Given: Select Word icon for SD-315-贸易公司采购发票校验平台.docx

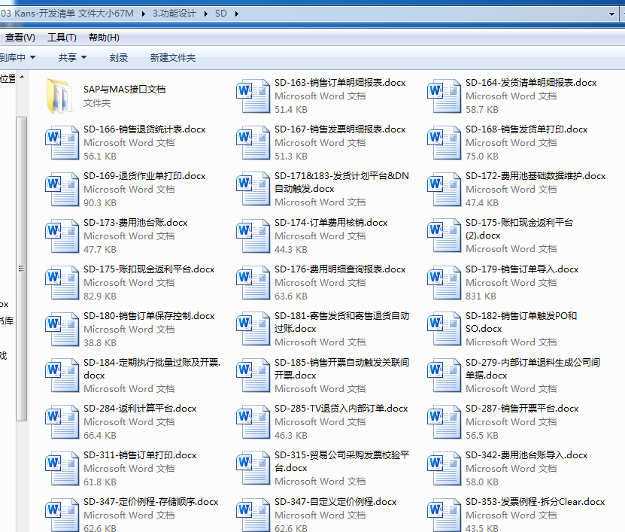Looking at the screenshot, I should (x=253, y=468).
